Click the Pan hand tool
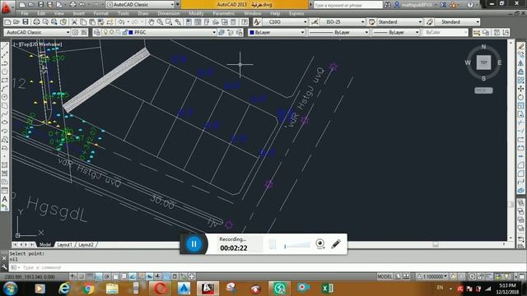The height and width of the screenshot is (296, 527). [152, 22]
